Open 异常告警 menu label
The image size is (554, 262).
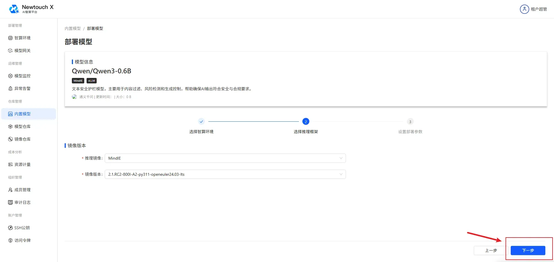(x=23, y=89)
